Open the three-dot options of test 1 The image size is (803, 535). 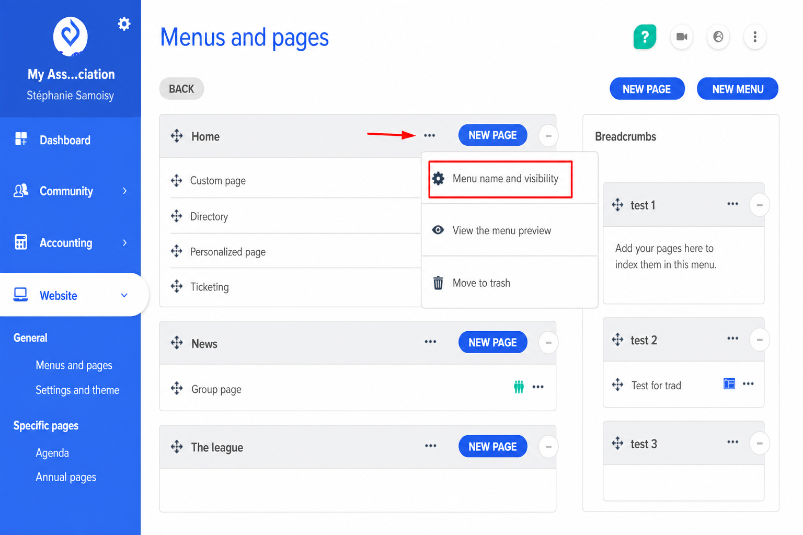click(x=733, y=204)
